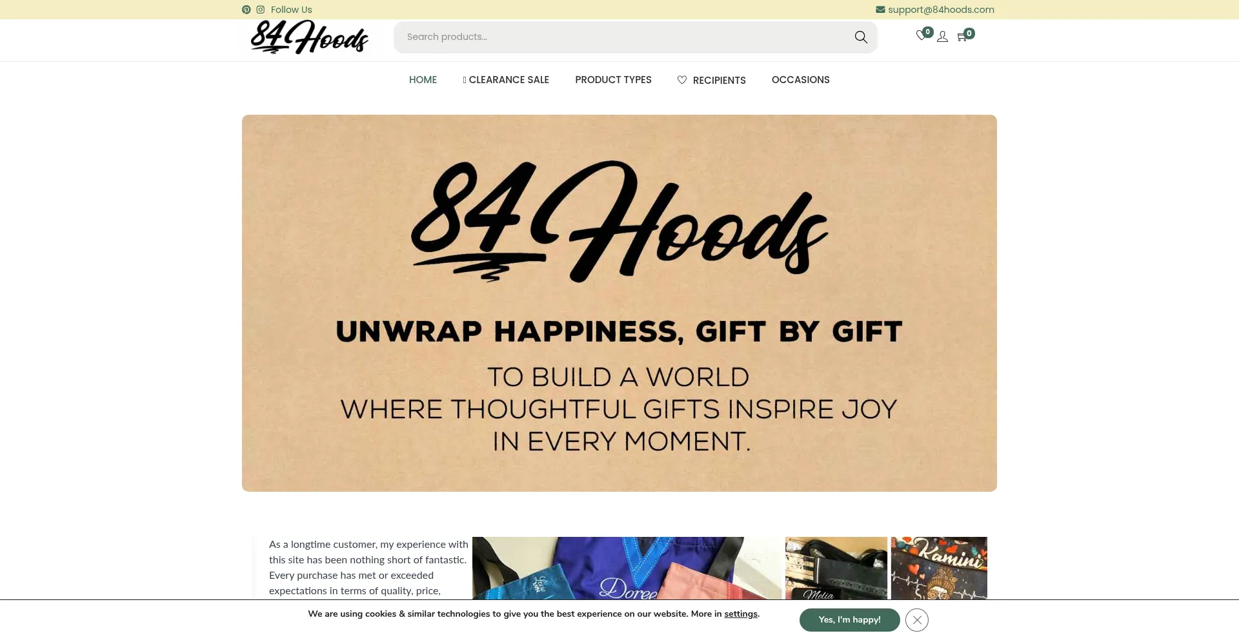Click the support@84hoods.com email link
The width and height of the screenshot is (1239, 640).
[x=941, y=10]
